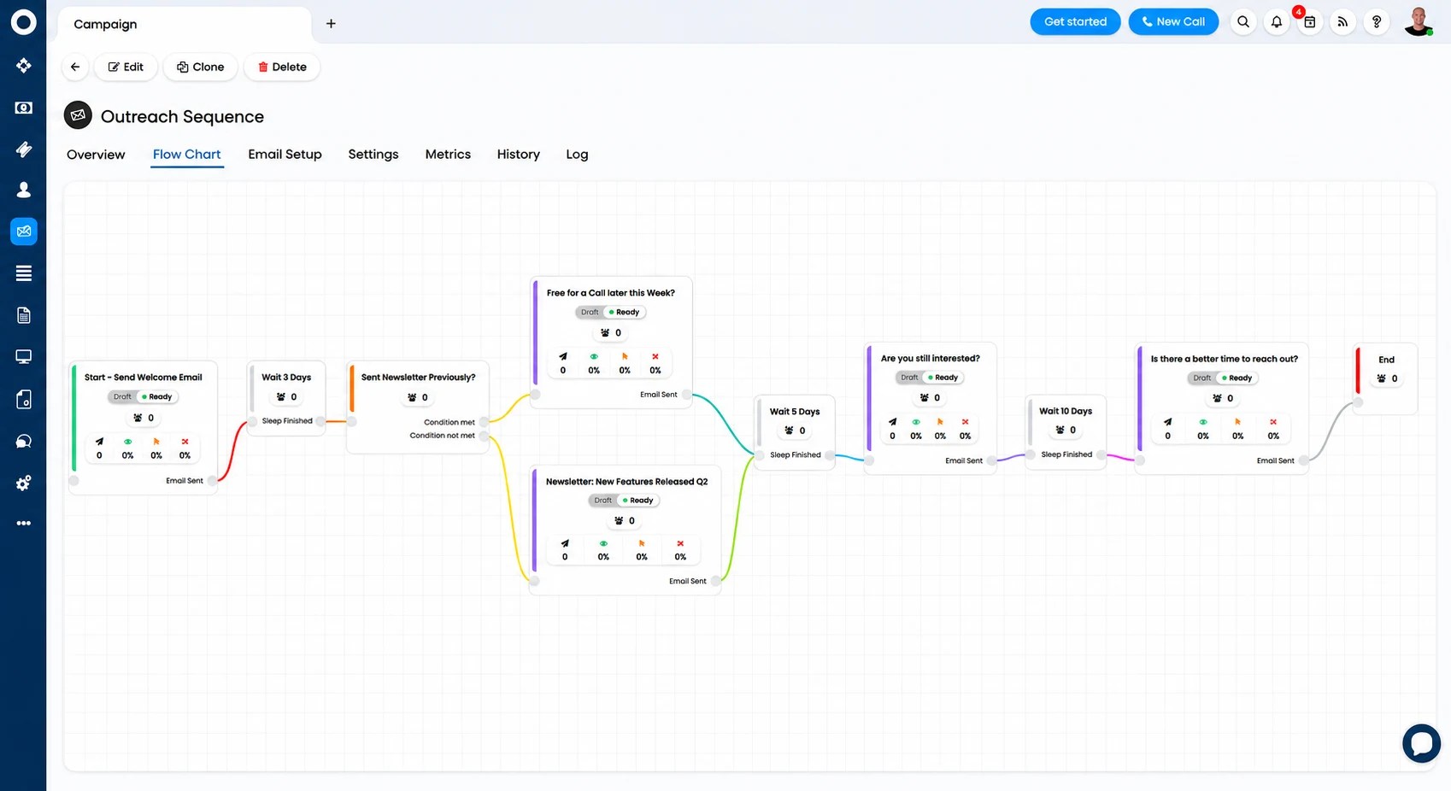Open the email campaigns sidebar icon
Image resolution: width=1451 pixels, height=791 pixels.
click(23, 231)
